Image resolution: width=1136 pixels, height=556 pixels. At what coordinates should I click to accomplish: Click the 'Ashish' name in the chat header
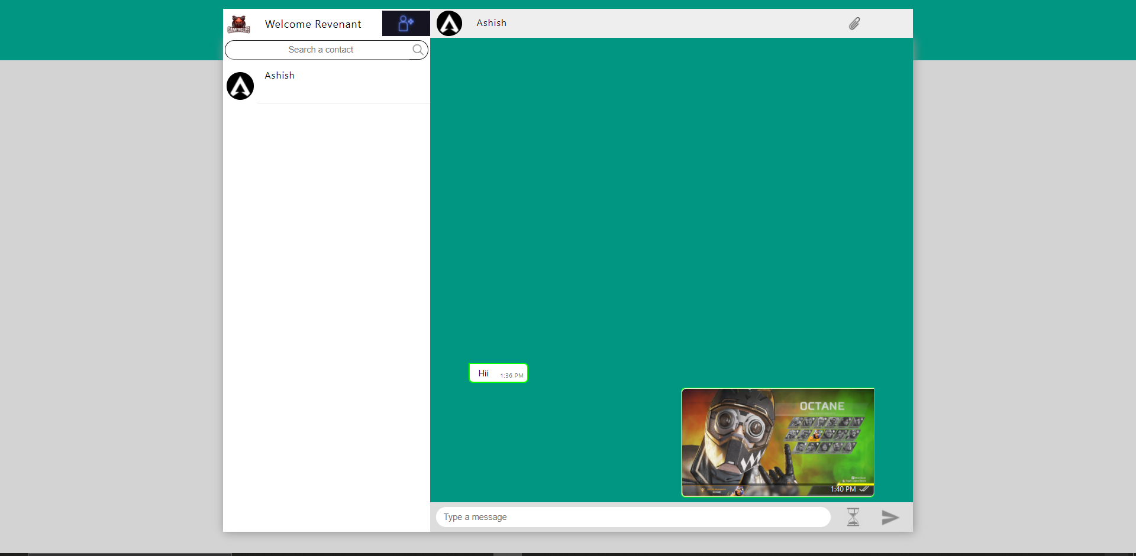click(x=491, y=22)
